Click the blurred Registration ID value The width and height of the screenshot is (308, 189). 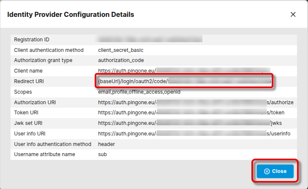pyautogui.click(x=150, y=40)
